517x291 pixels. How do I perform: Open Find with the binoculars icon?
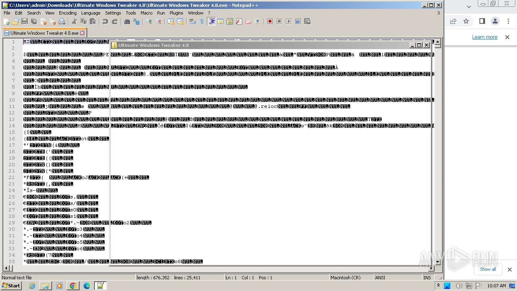click(127, 21)
